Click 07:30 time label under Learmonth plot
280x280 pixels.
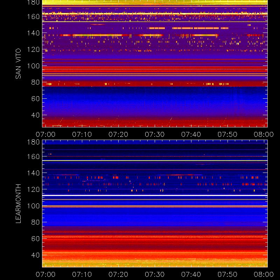click(x=155, y=274)
